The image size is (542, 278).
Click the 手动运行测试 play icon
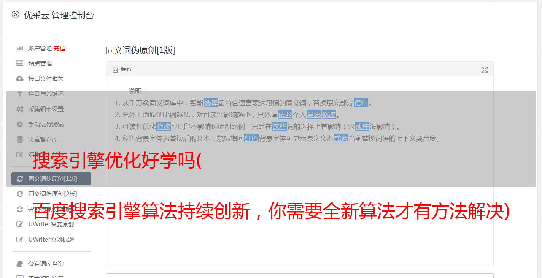coord(19,124)
